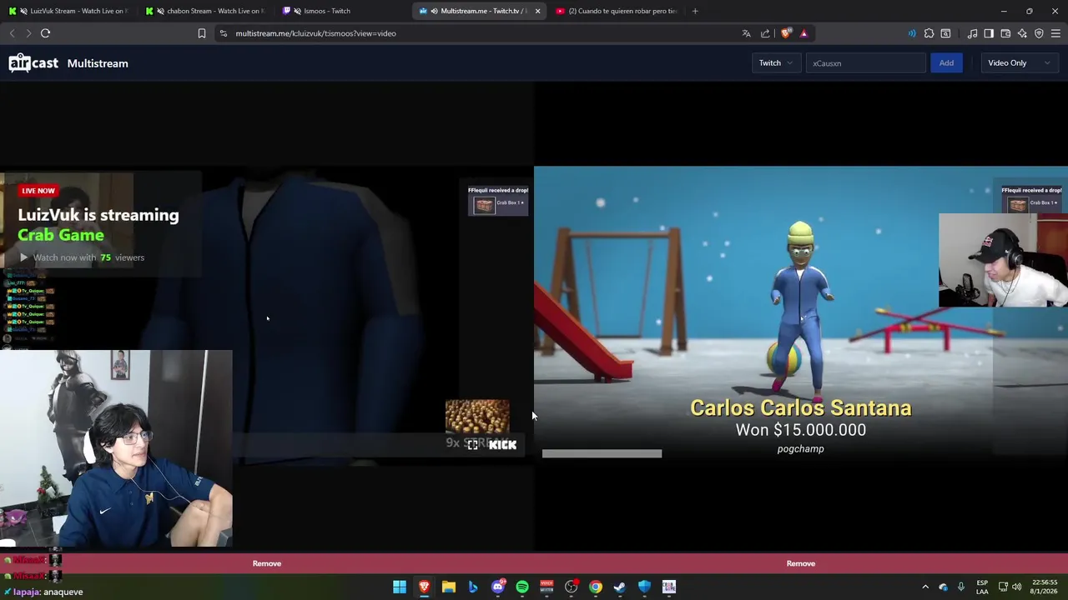Open Brave Leo AI sparkle icon
Image resolution: width=1068 pixels, height=600 pixels.
[x=1022, y=33]
